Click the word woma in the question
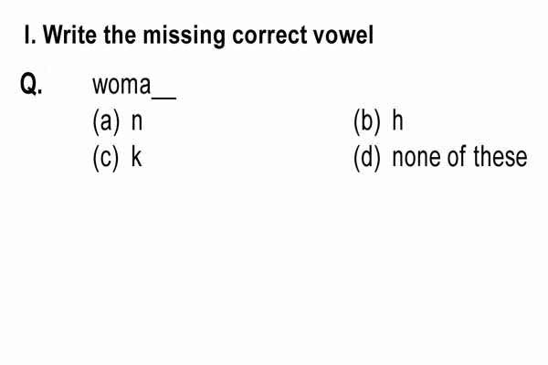 121,85
